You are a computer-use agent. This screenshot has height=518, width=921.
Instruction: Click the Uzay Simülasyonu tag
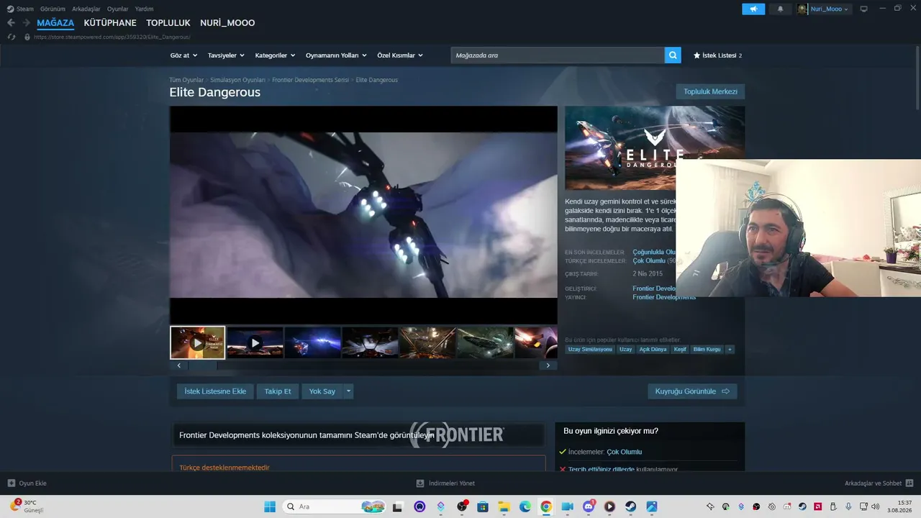pyautogui.click(x=590, y=350)
